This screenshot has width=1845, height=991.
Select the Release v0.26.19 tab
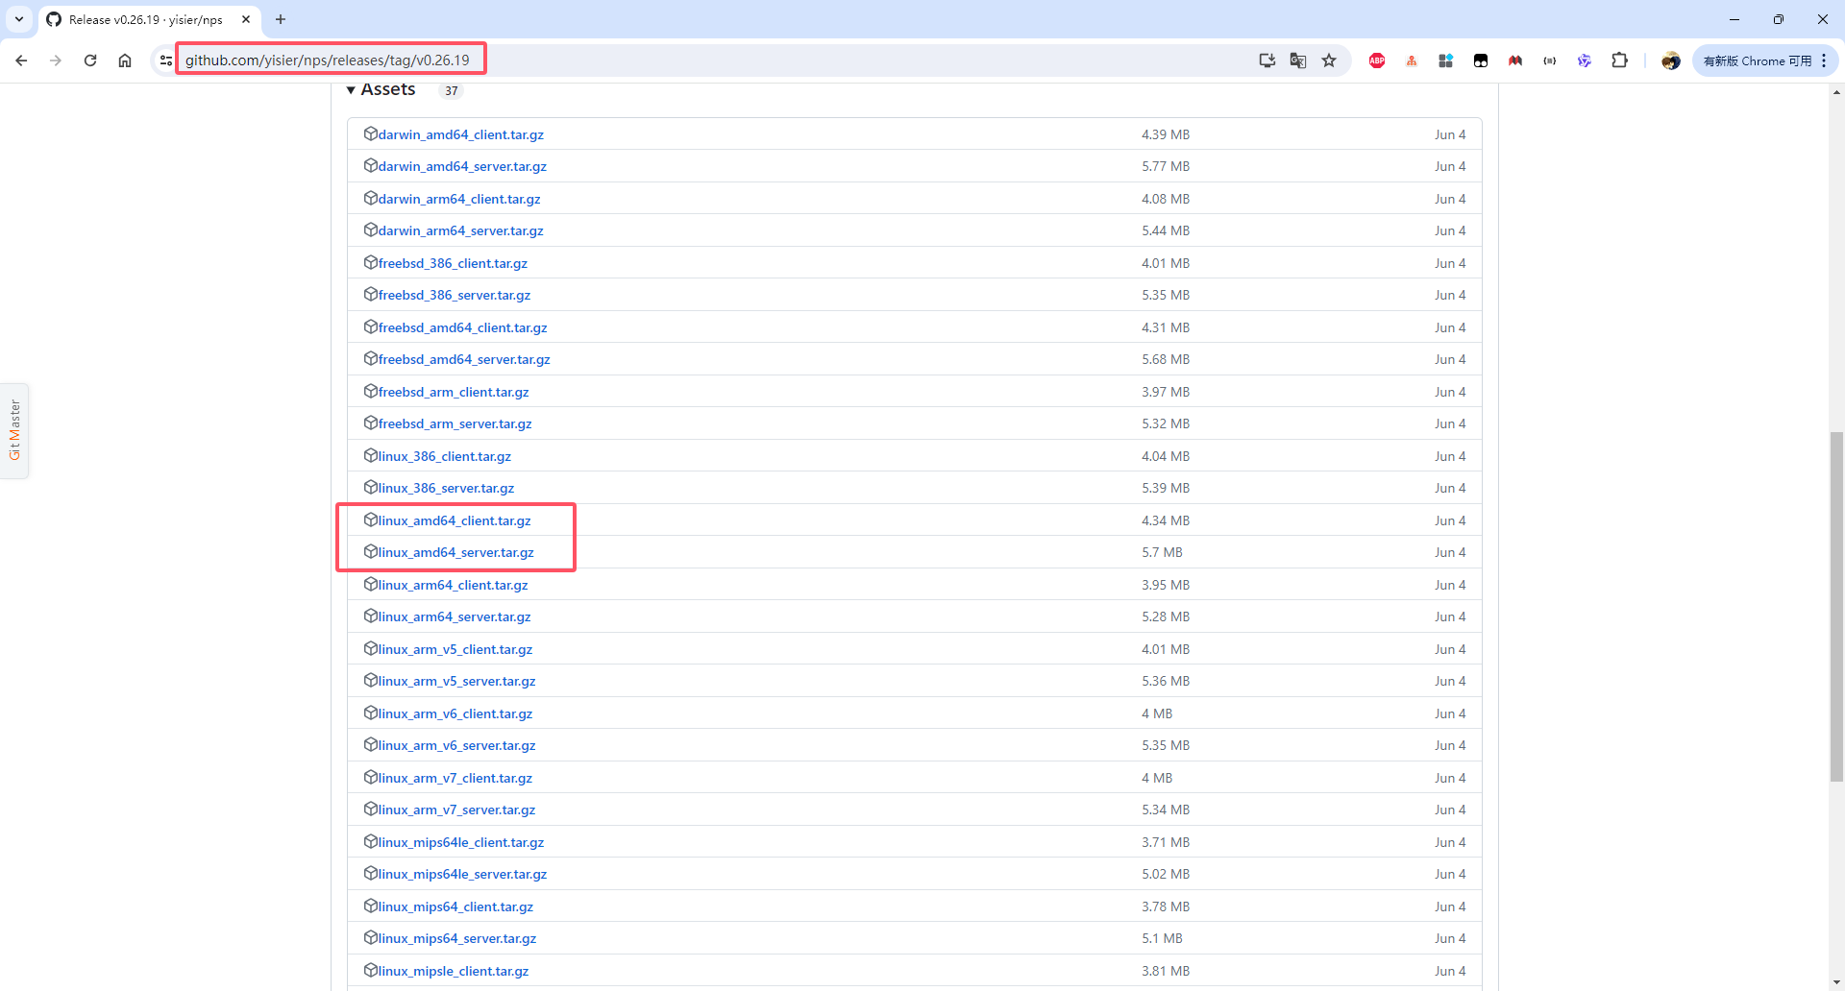coord(144,19)
